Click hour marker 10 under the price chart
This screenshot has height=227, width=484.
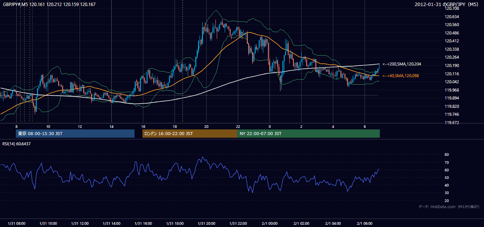coord(48,126)
